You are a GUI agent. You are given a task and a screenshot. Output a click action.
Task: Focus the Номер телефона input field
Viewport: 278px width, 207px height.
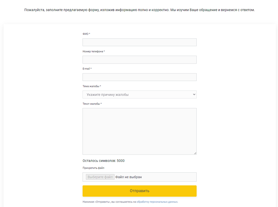[x=139, y=60]
